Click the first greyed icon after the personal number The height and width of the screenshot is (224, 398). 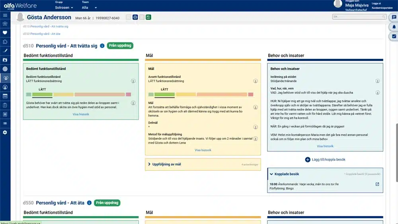(129, 17)
